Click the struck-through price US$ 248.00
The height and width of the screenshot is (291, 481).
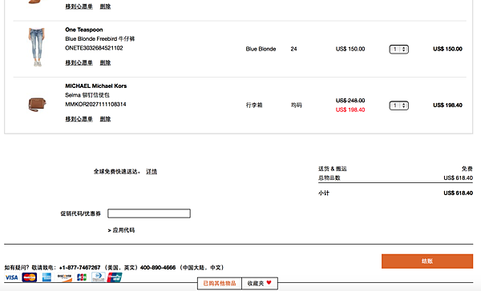pyautogui.click(x=350, y=101)
